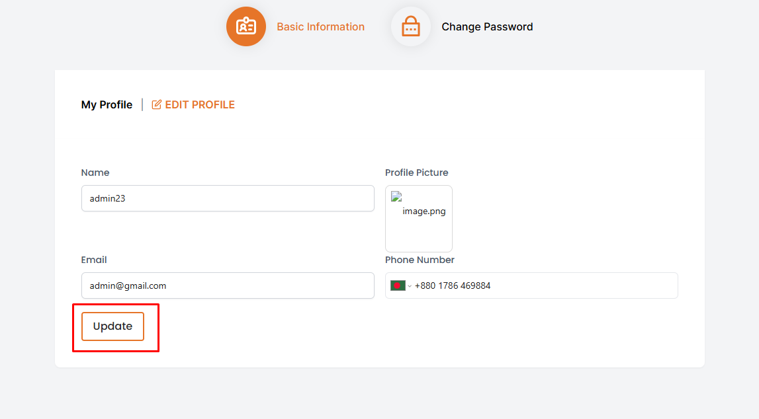
Task: Click the pencil edit icon beside EDIT PROFILE
Action: point(157,104)
